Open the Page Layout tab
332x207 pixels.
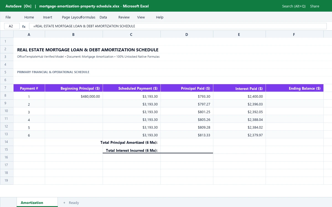[71, 17]
